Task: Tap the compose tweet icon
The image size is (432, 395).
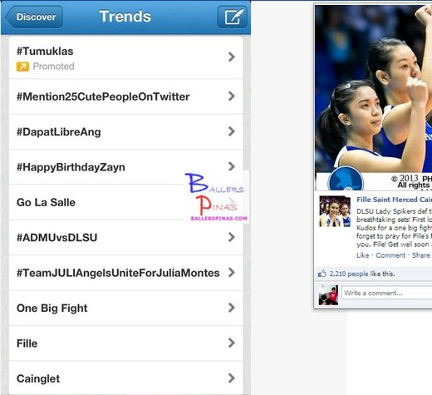Action: point(233,17)
